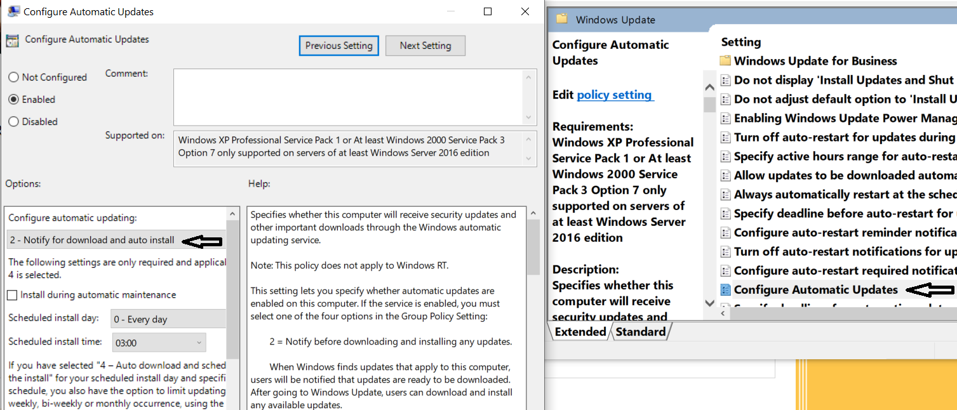Open the Configure automatic updating dropdown

coord(117,240)
